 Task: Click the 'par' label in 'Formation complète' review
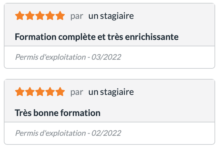coord(77,16)
